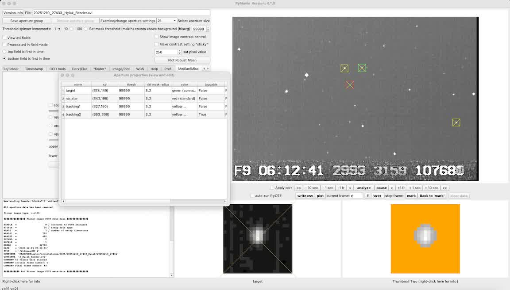Screen dimensions: 510x290
Task: Click the target star thumbnail image
Action: (x=258, y=239)
